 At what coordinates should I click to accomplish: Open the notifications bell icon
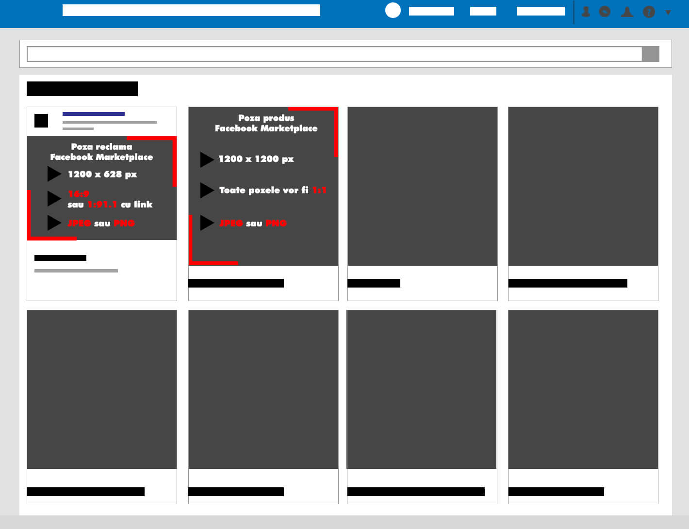pos(627,12)
